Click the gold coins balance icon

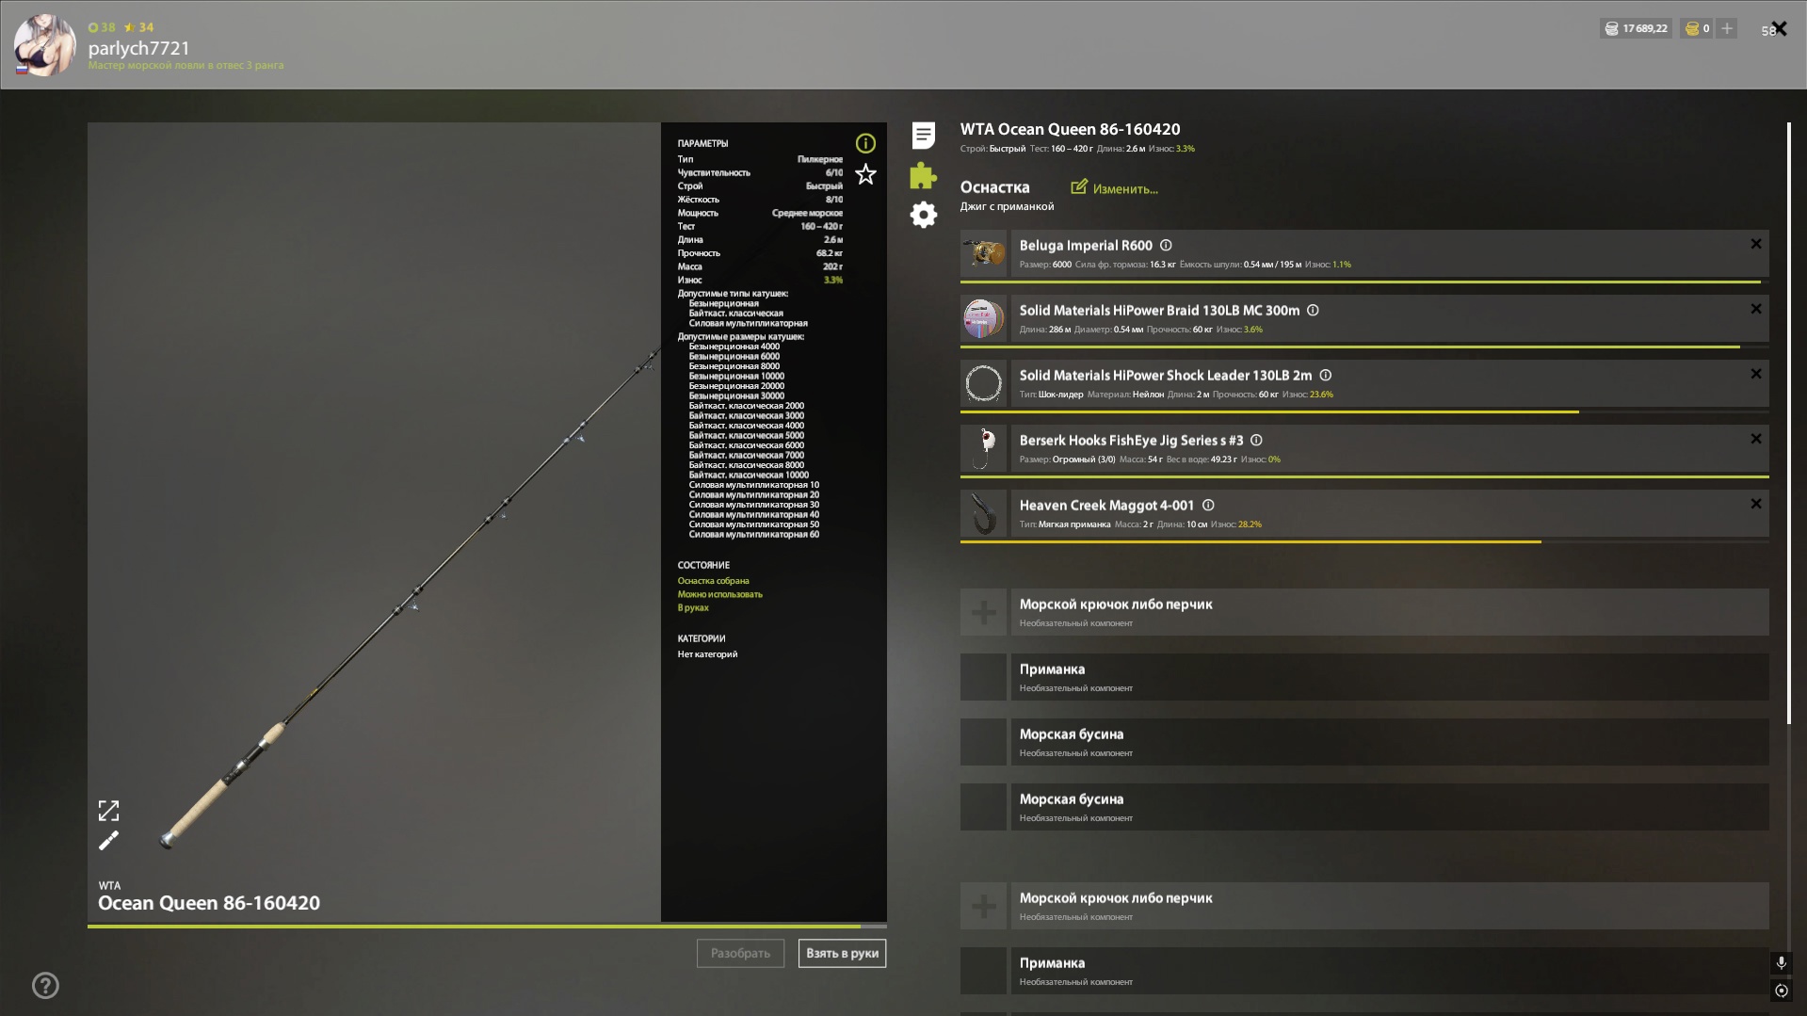click(1692, 28)
